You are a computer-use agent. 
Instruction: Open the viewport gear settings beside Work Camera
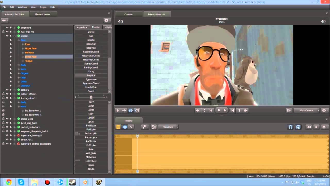pos(324,110)
